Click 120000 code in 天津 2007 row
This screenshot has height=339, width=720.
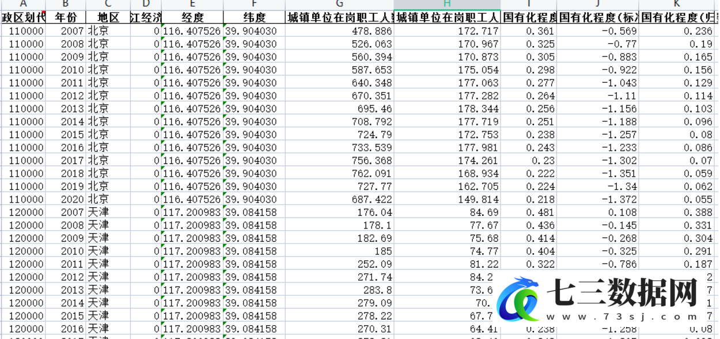click(23, 212)
